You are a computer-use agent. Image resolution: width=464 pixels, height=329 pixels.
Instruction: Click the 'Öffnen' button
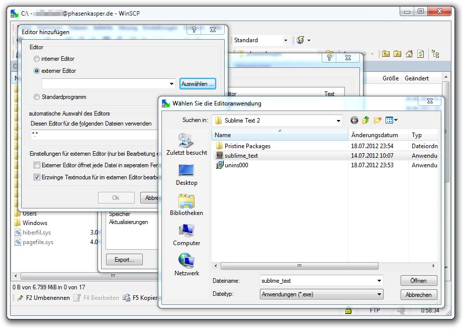tap(418, 281)
